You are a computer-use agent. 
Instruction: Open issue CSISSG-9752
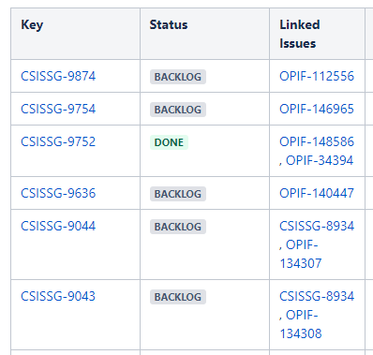pos(58,141)
